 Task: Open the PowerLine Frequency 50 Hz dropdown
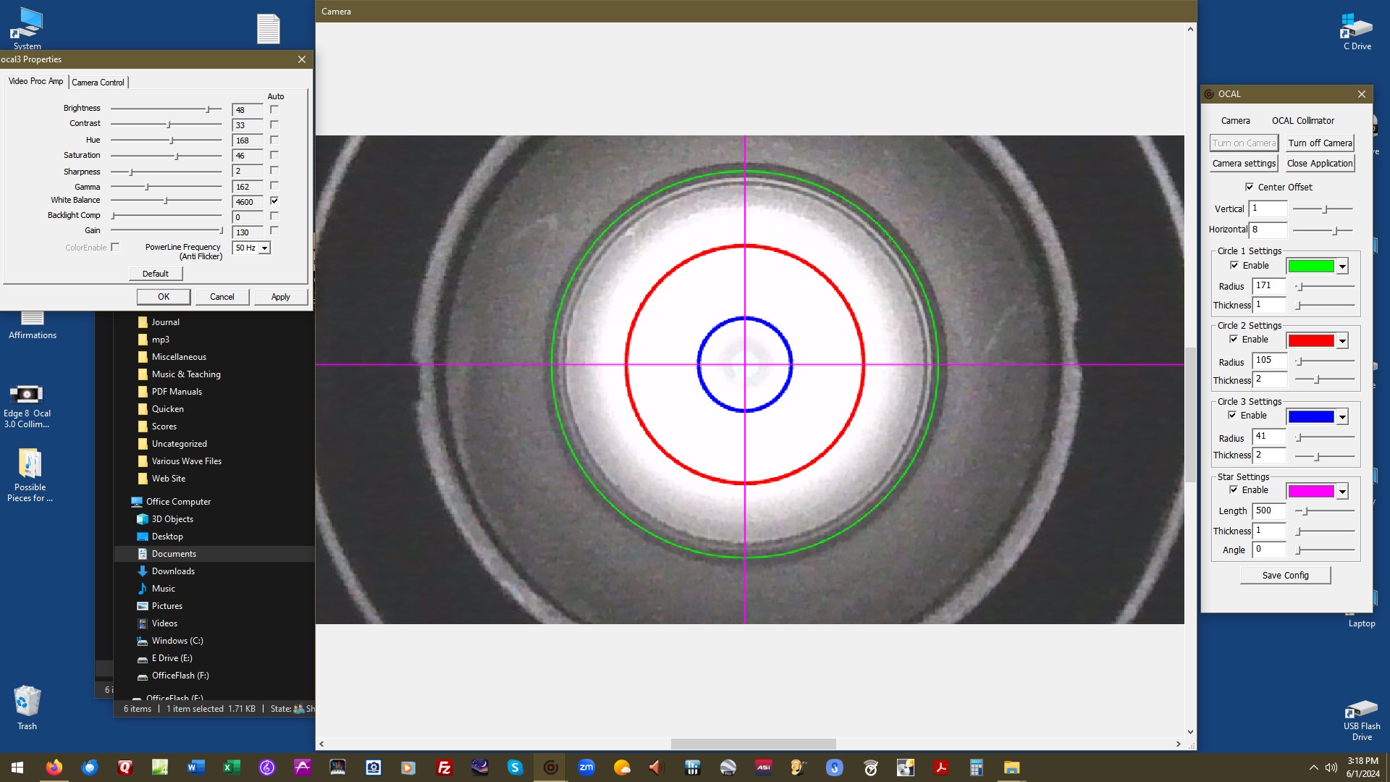pos(265,248)
